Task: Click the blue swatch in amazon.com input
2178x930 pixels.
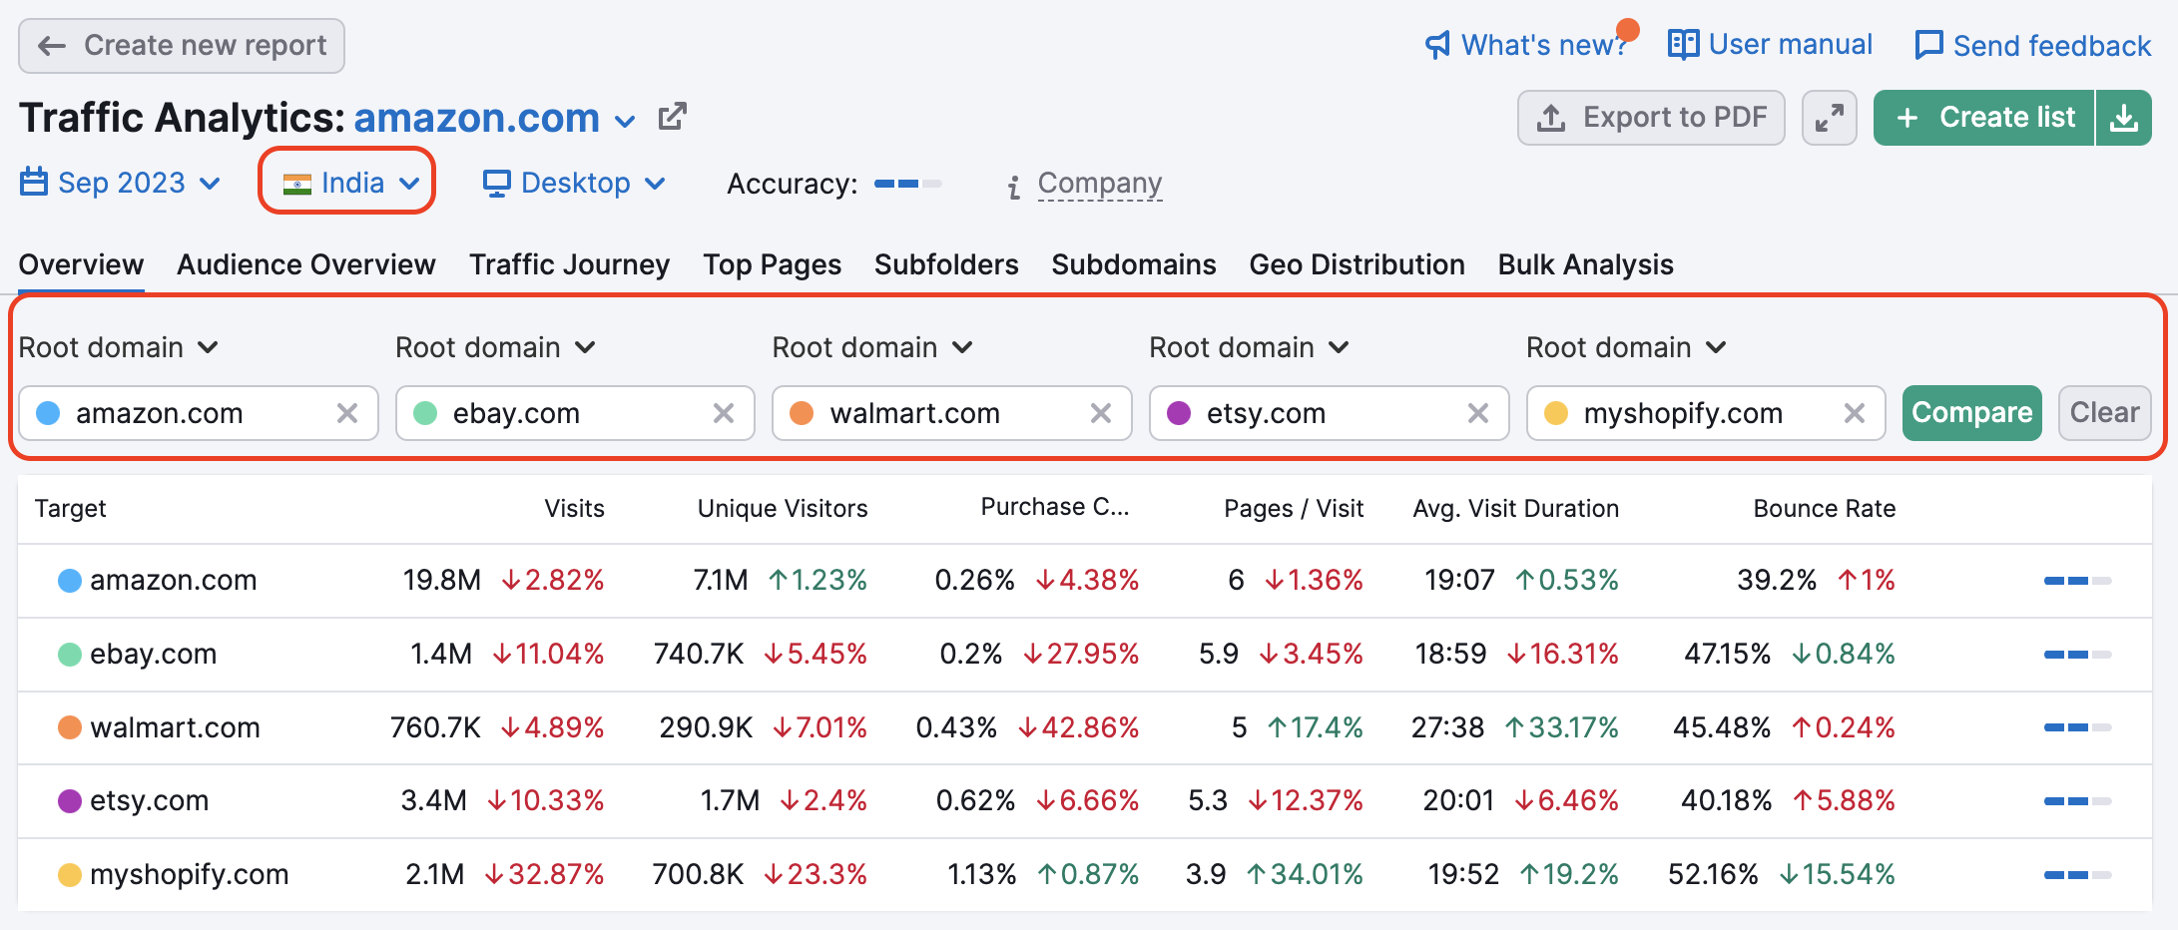Action: point(48,413)
